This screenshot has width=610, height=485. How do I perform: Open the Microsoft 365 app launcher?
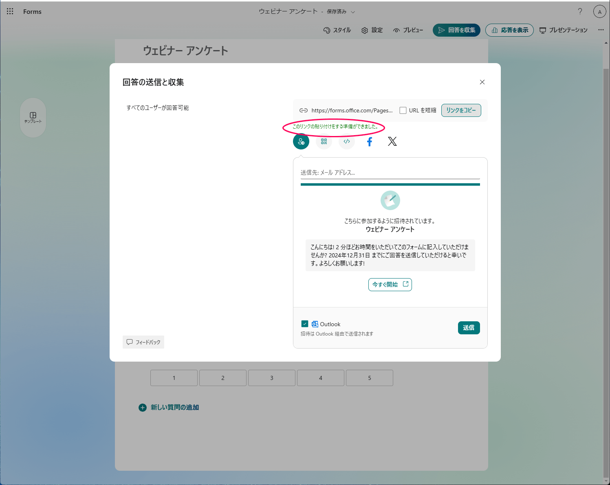10,11
